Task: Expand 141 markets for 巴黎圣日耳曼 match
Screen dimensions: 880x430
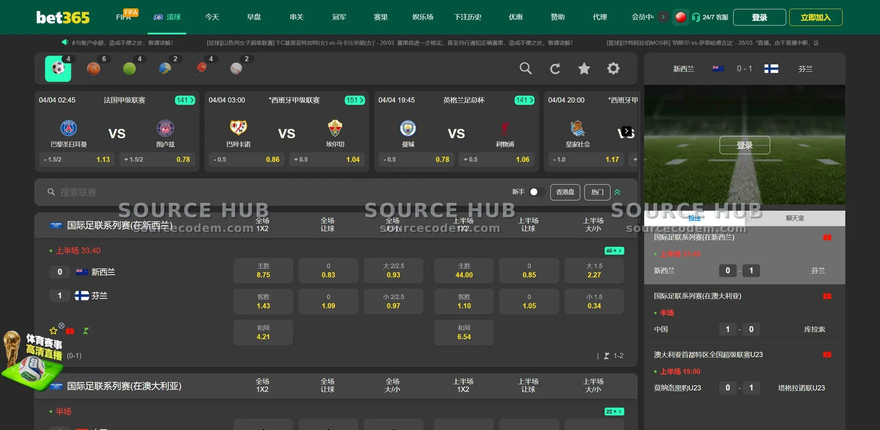Action: pos(185,100)
